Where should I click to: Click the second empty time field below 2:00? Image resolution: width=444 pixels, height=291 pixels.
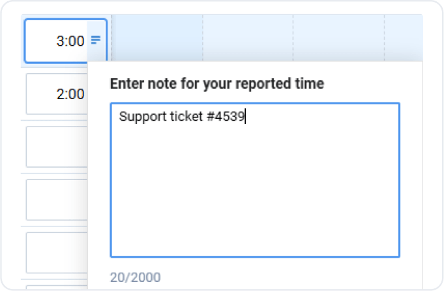pos(55,199)
